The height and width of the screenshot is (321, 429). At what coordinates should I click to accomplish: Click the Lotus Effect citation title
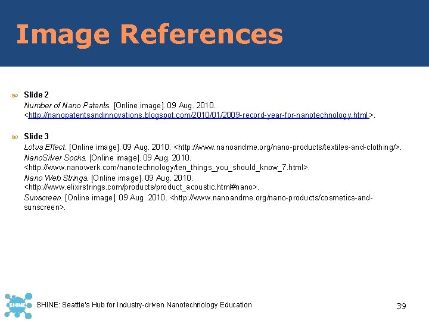click(x=45, y=147)
